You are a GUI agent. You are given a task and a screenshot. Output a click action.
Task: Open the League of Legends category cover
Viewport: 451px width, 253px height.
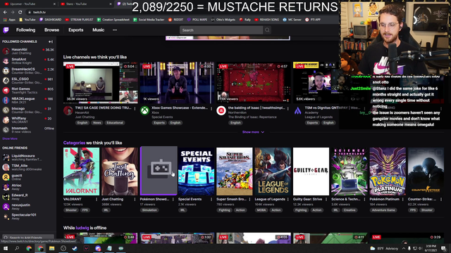click(273, 171)
